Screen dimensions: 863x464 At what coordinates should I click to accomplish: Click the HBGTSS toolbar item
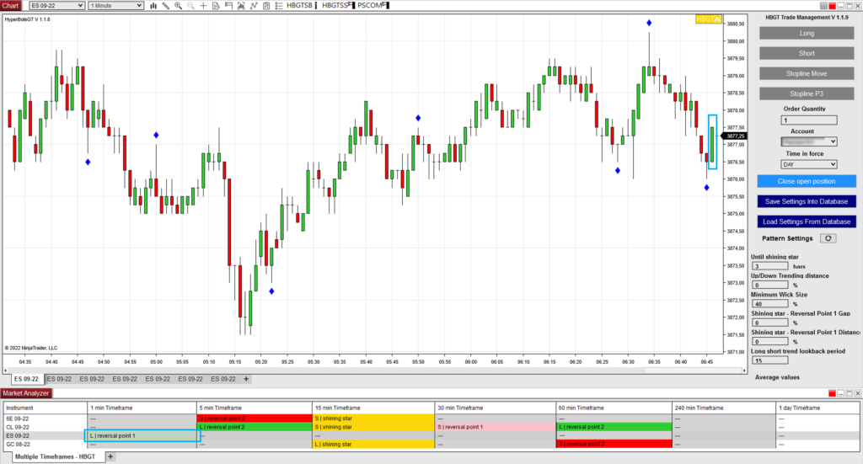point(337,6)
